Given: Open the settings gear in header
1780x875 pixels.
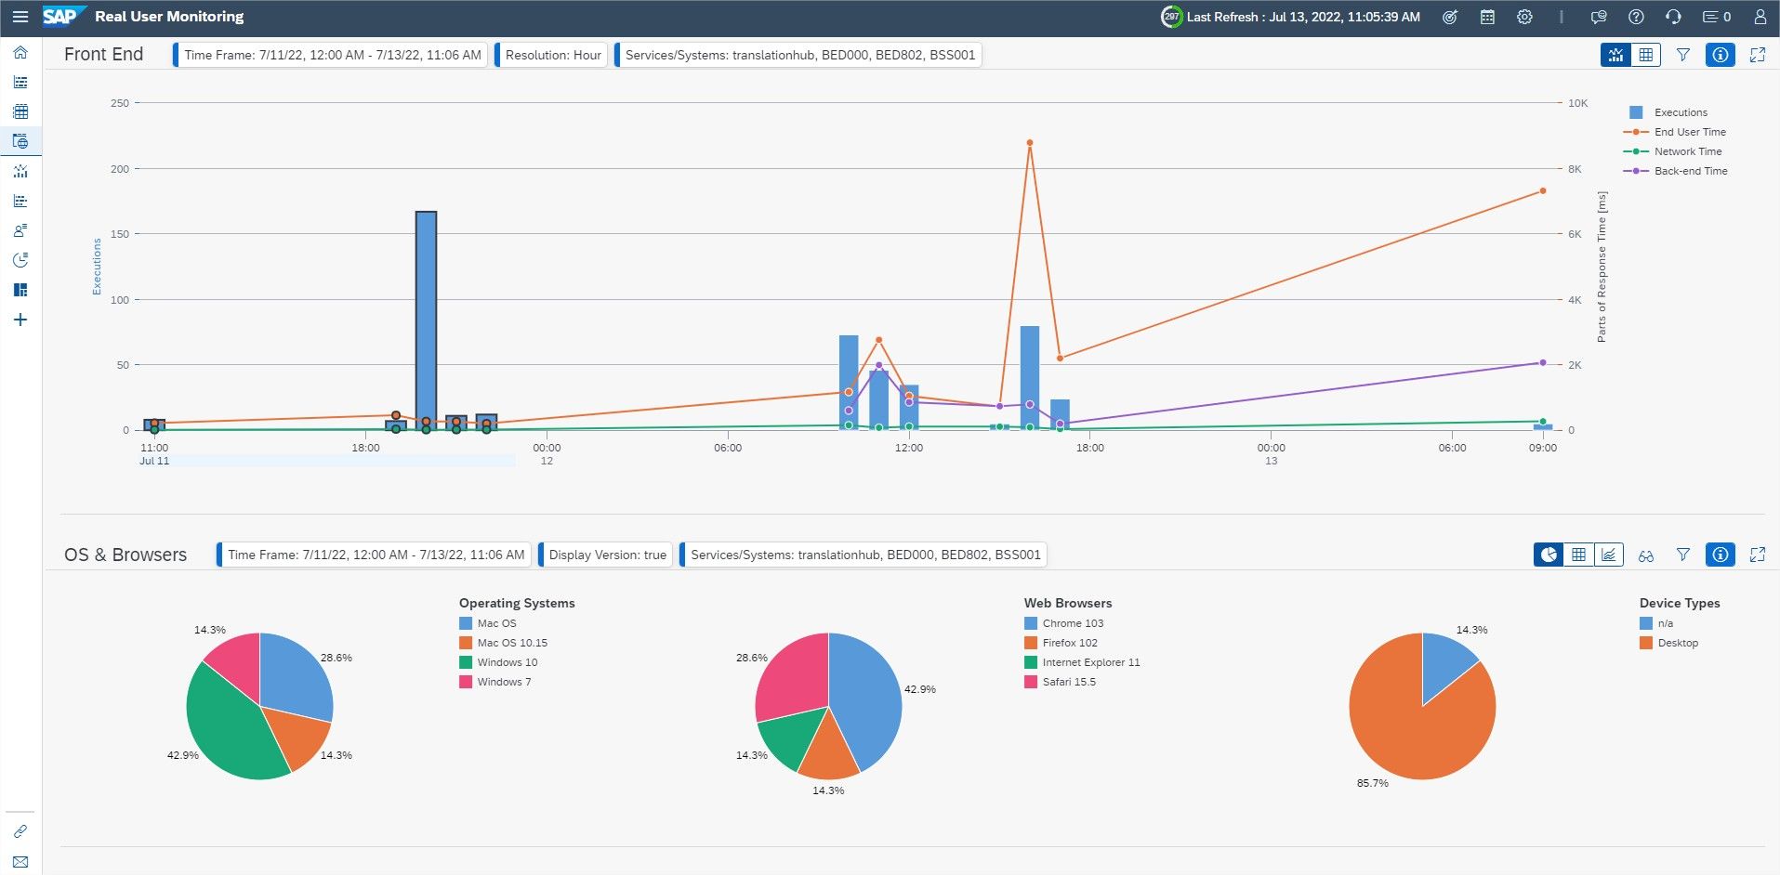Looking at the screenshot, I should pyautogui.click(x=1524, y=17).
